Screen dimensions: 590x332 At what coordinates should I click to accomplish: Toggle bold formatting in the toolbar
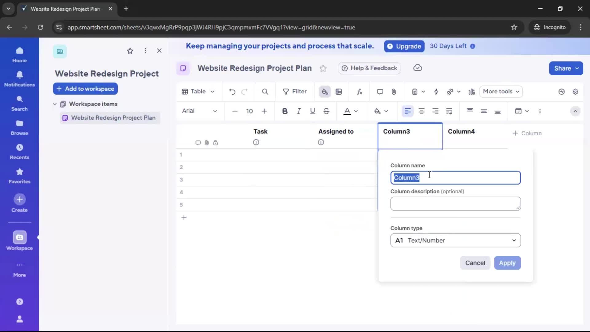coord(285,111)
